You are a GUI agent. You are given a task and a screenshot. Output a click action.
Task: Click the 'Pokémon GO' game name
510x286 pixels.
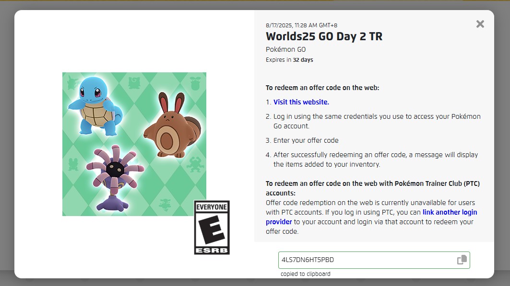(x=285, y=49)
